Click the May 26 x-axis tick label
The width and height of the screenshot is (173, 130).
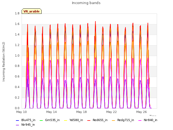[142, 112]
